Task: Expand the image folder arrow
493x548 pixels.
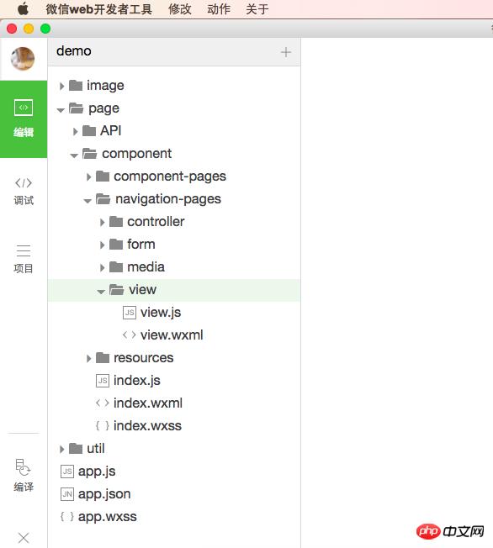Action: [62, 86]
